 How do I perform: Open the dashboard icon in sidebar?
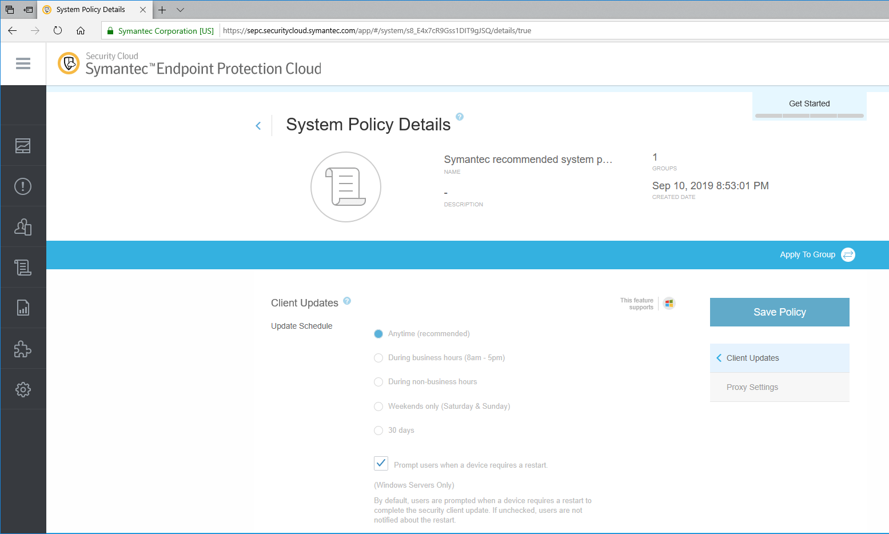(23, 146)
